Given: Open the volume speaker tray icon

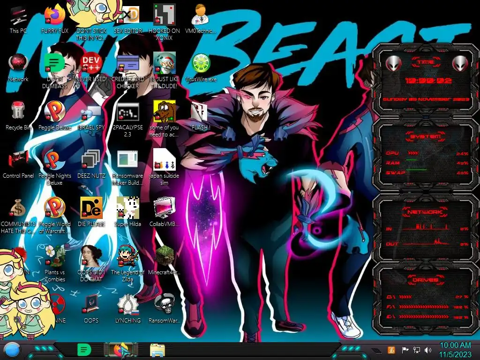Looking at the screenshot, I should [x=428, y=350].
